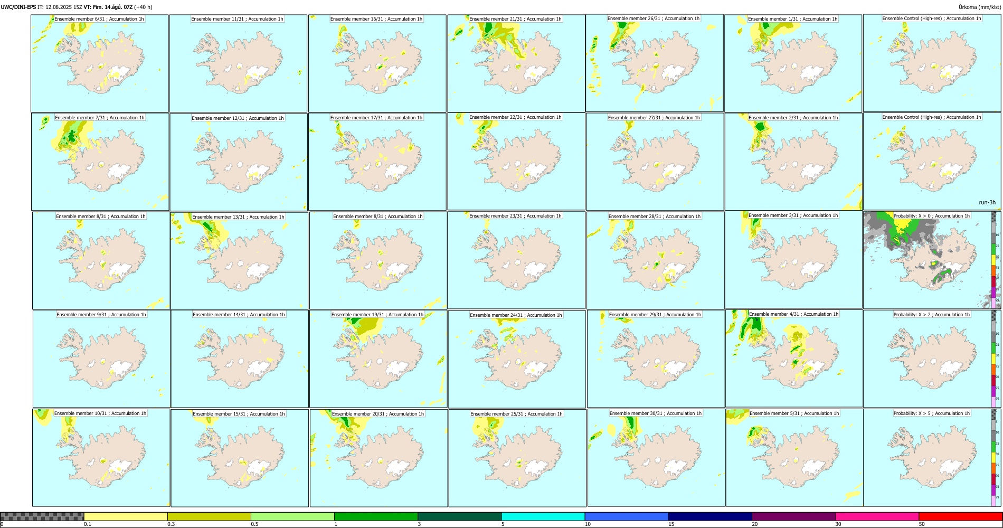Pick the blue 10–15 legend swatch
The image size is (1003, 528).
[627, 516]
